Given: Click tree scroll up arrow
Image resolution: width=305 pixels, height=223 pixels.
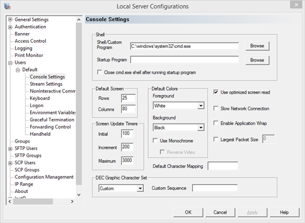Looking at the screenshot, I should point(79,20).
